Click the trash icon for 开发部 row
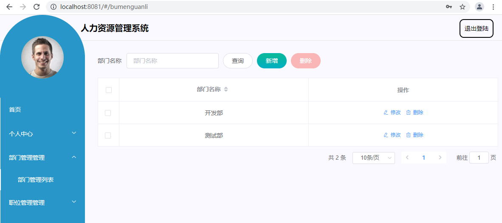 409,113
